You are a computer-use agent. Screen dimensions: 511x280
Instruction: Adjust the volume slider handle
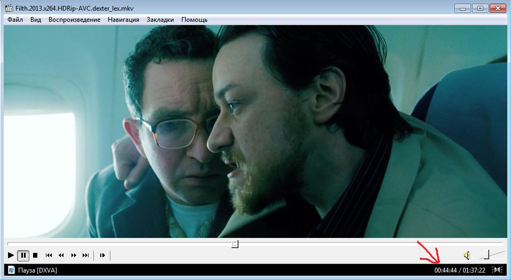coord(486,254)
